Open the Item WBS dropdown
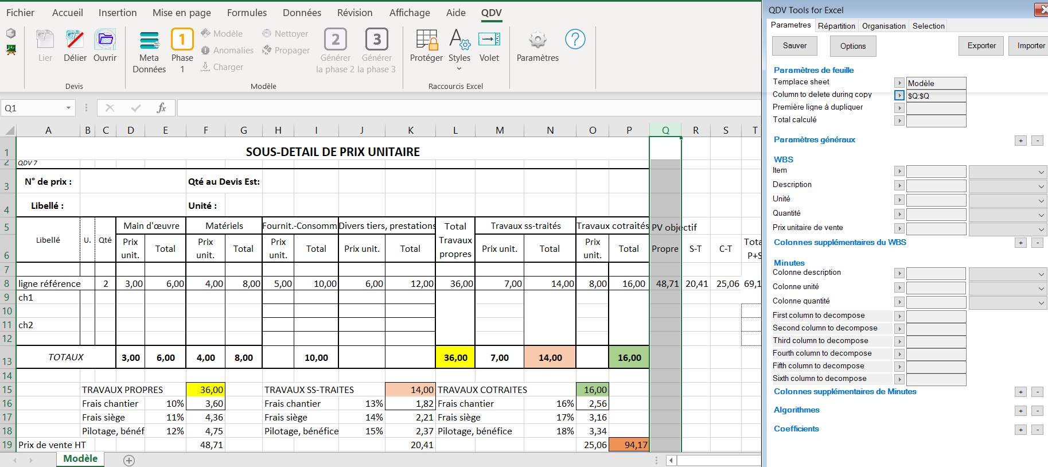This screenshot has width=1048, height=467. pyautogui.click(x=1008, y=172)
